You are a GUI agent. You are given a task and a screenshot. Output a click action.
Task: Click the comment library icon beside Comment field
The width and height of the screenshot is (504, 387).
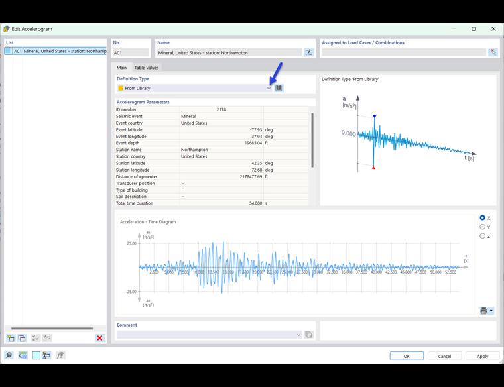[x=308, y=335]
